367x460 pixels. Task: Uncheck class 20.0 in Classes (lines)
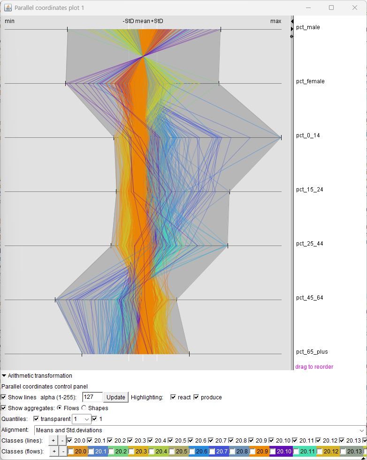tap(69, 440)
